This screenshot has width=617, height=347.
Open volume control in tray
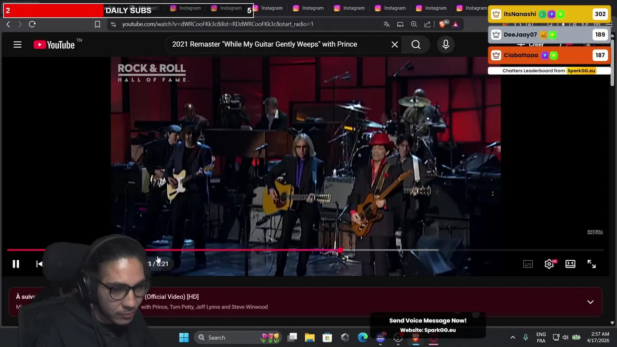[x=565, y=338]
